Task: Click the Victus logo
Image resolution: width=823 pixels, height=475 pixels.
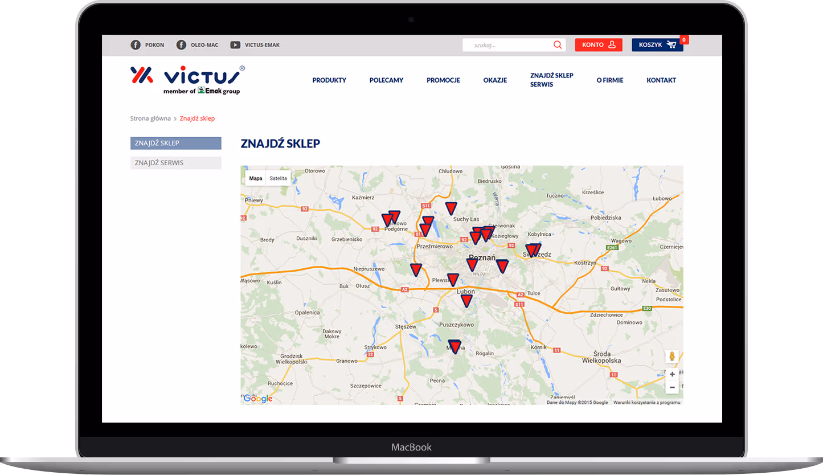Action: [x=188, y=80]
